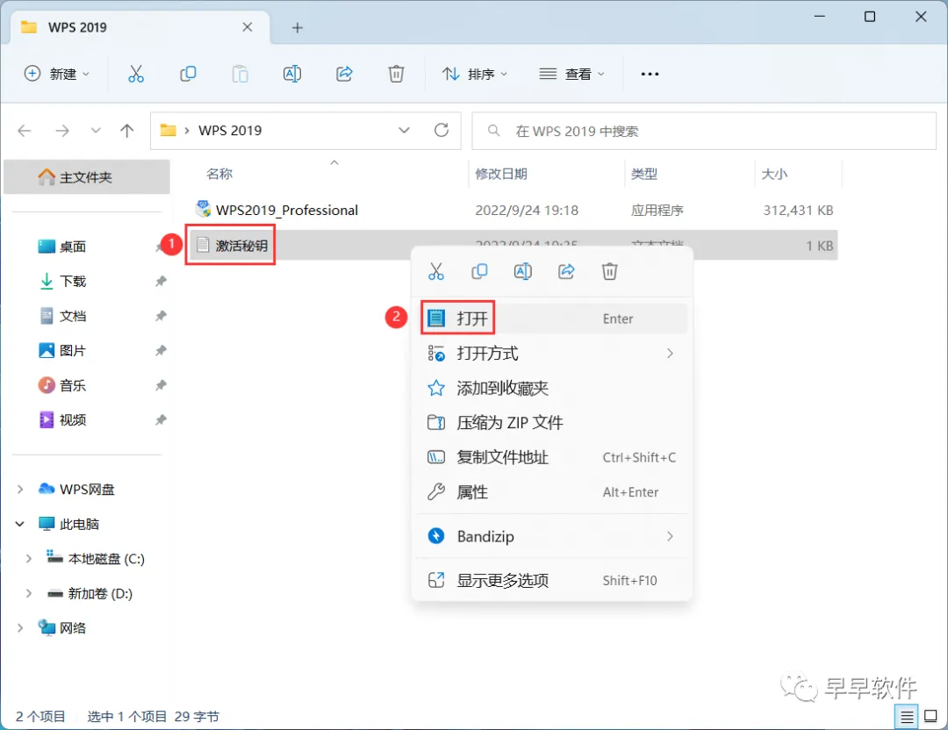
Task: Select 压缩为 ZIP 文件
Action: click(x=552, y=422)
